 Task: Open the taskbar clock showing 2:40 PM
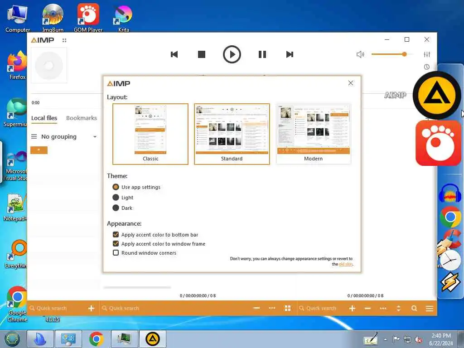tap(441, 339)
